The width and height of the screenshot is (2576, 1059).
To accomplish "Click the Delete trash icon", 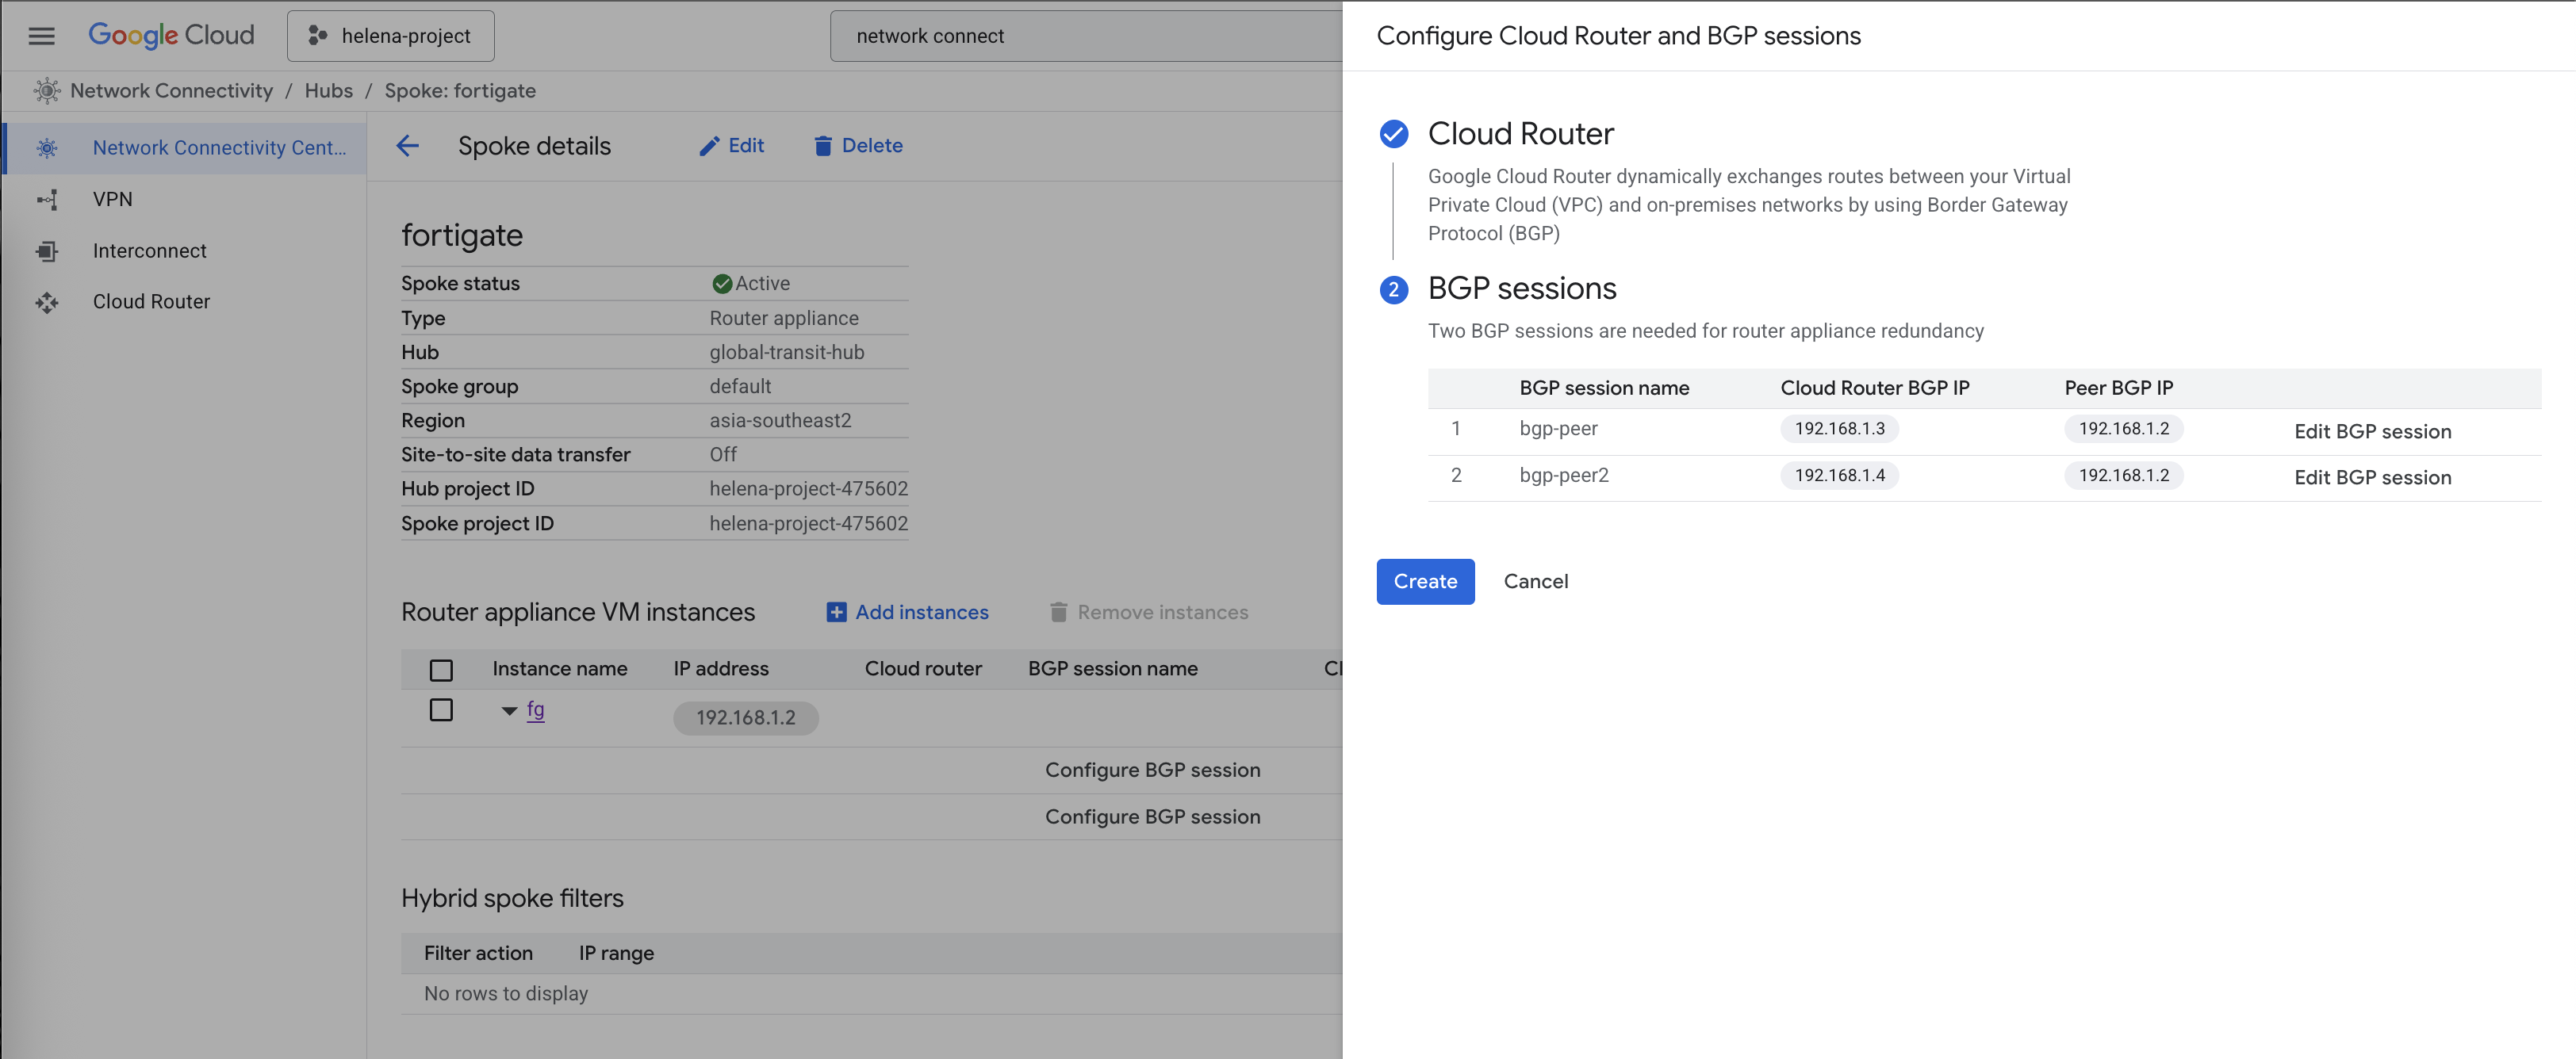I will tap(822, 146).
